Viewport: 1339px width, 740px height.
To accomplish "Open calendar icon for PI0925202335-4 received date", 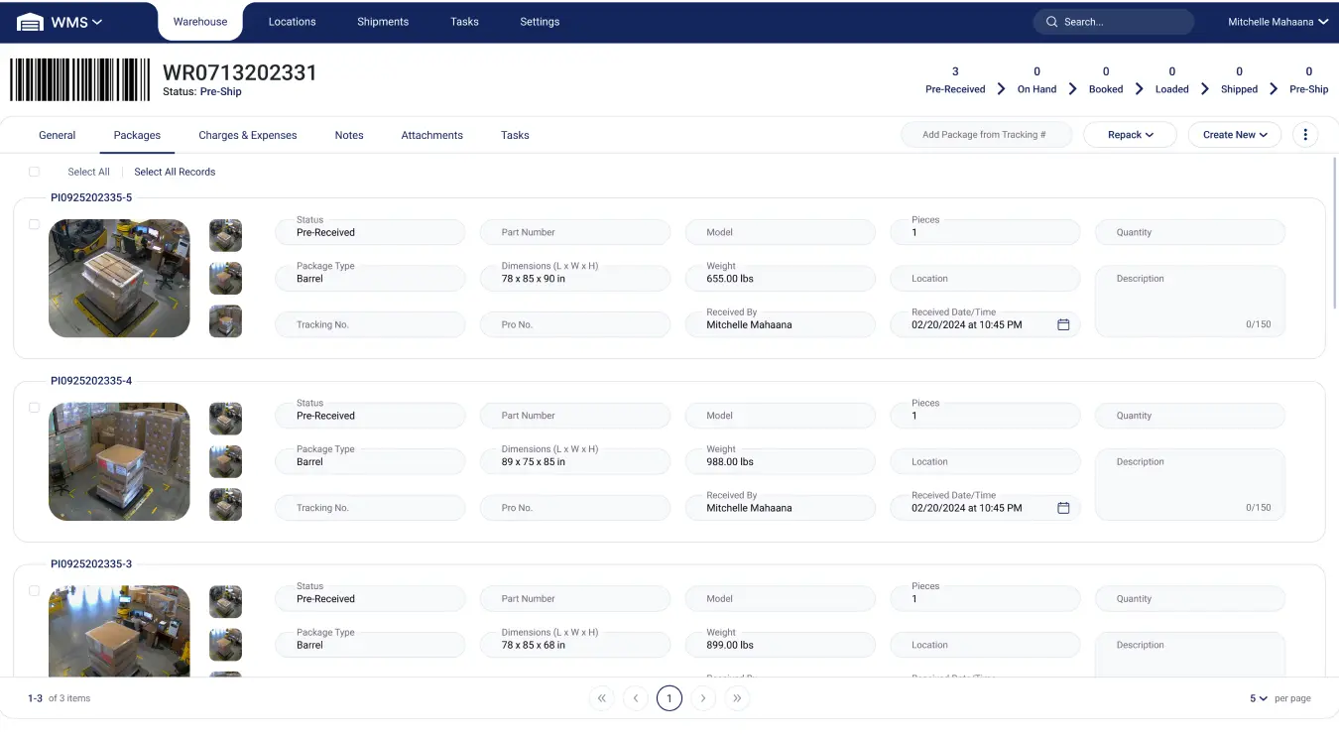I will (x=1063, y=508).
